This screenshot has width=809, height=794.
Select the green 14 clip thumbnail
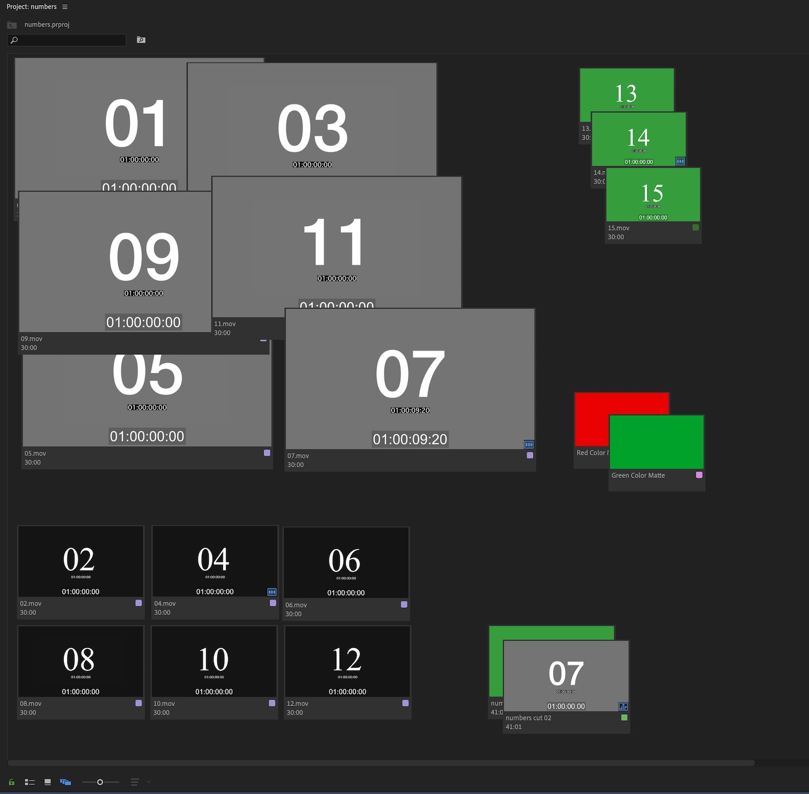tap(639, 139)
